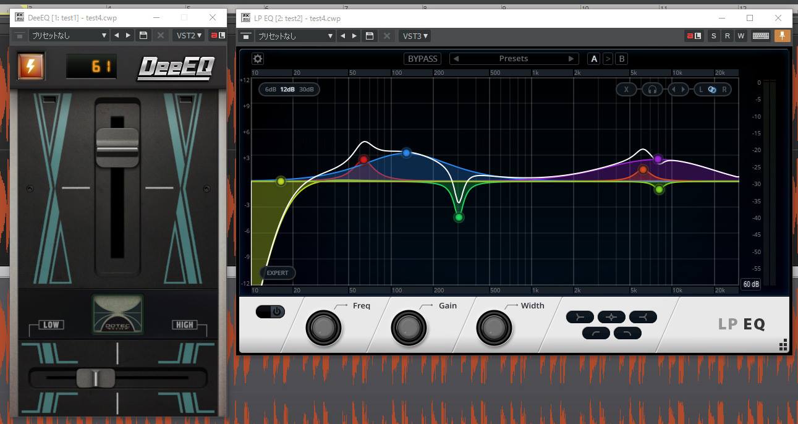Select the high-pass filter shape
Screen dimensions: 798x424
596,333
